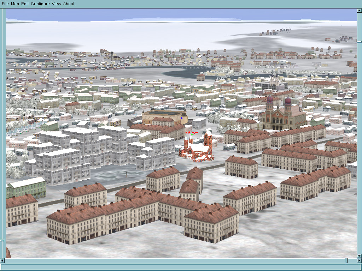The image size is (362, 271).
Task: Open the Configure menu
Action: point(40,4)
